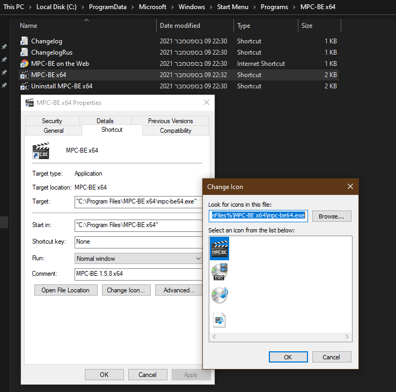Click Open File Location button
Viewport: 396px width, 392px height.
[x=65, y=290]
